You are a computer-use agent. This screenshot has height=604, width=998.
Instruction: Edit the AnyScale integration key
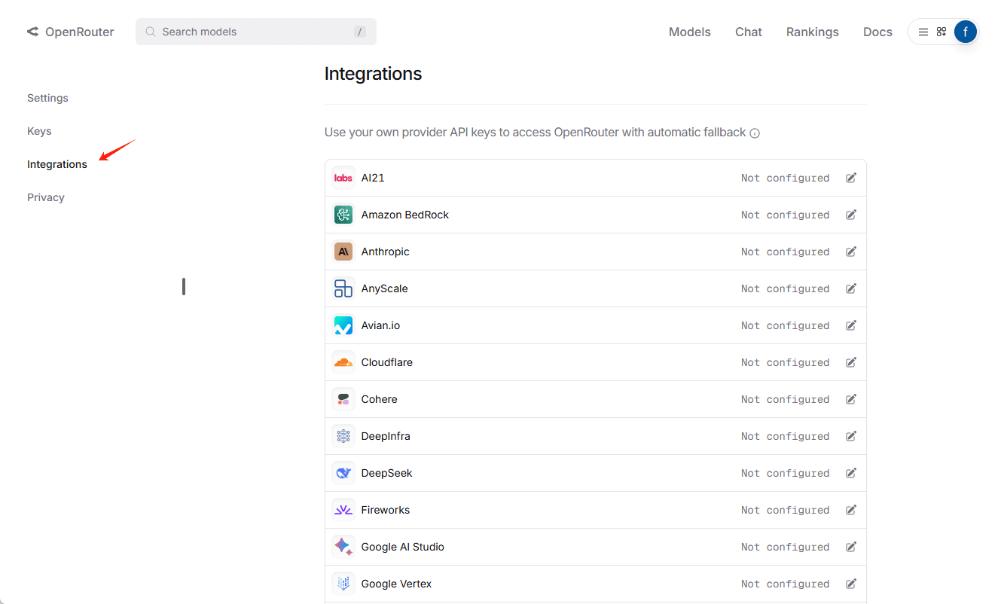[851, 288]
